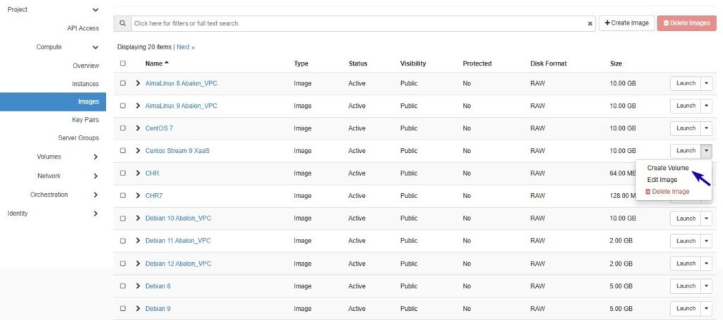Image resolution: width=723 pixels, height=320 pixels.
Task: Expand the Debian 10 Abalon_VPC row details
Action: 138,219
